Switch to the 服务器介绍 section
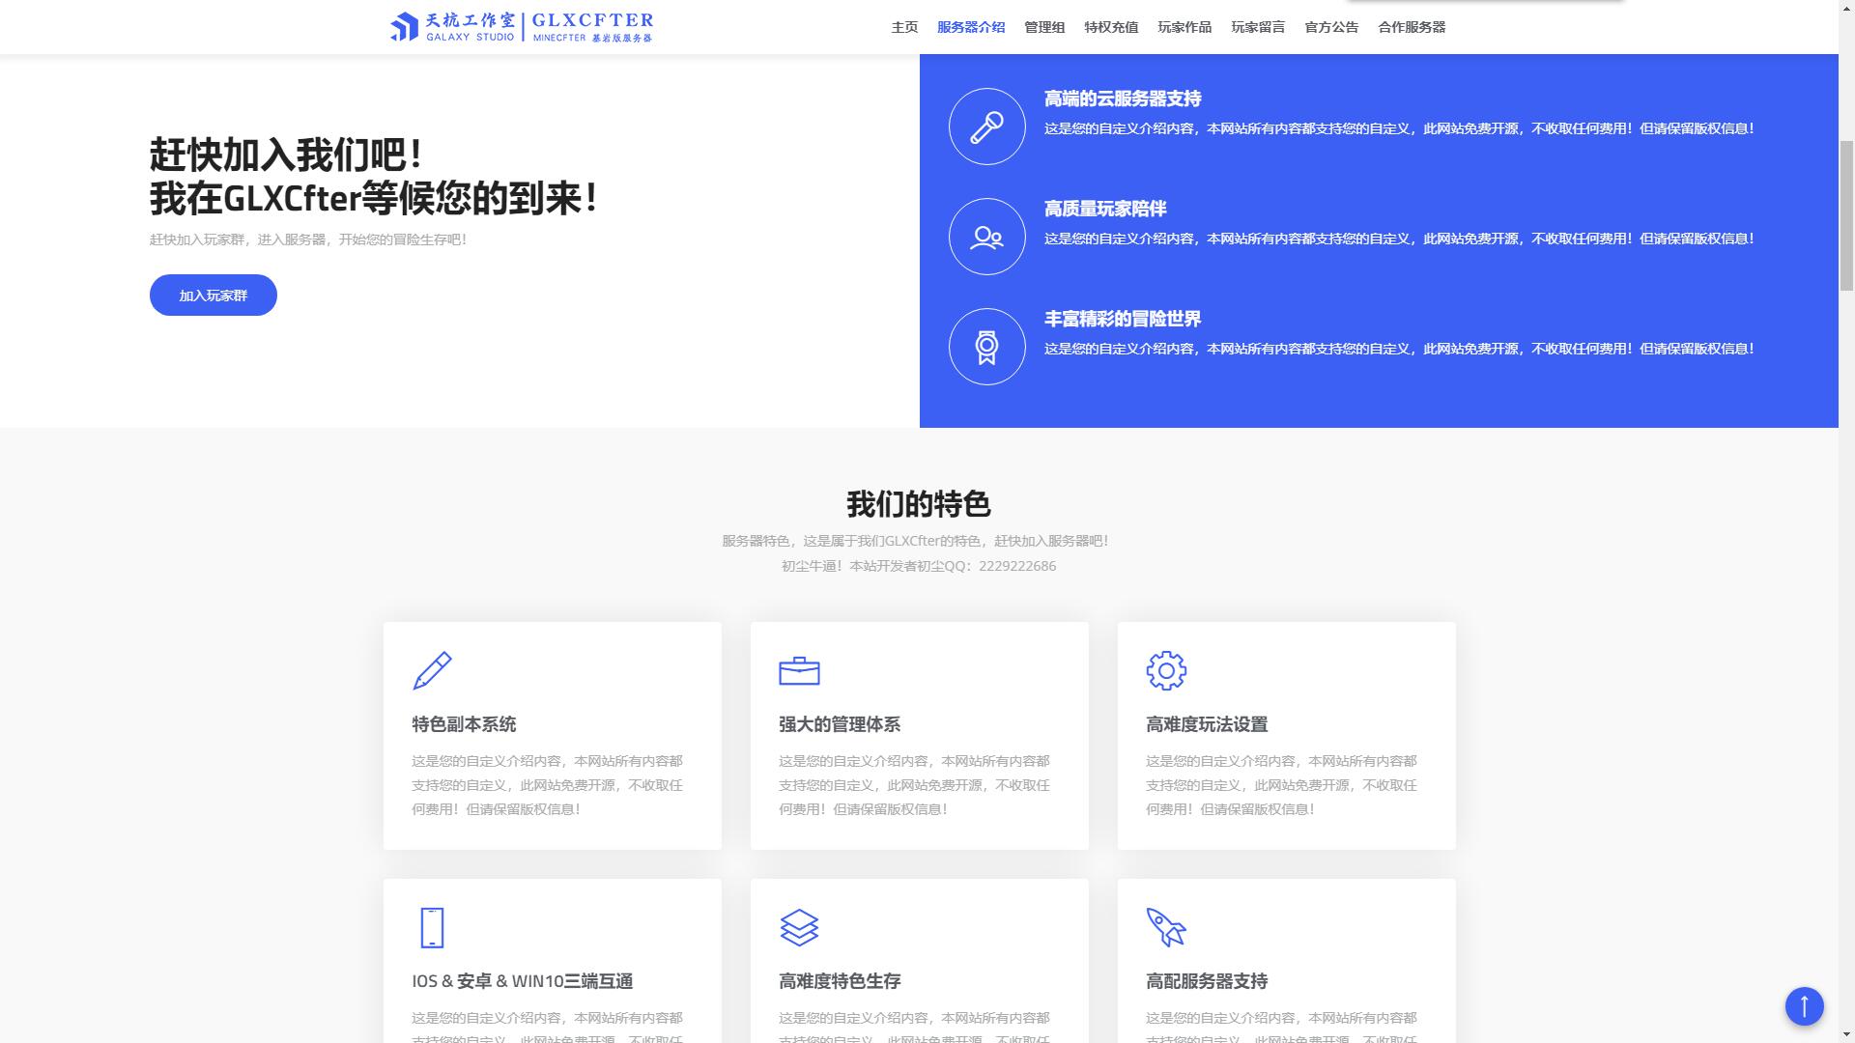This screenshot has height=1043, width=1855. click(972, 27)
